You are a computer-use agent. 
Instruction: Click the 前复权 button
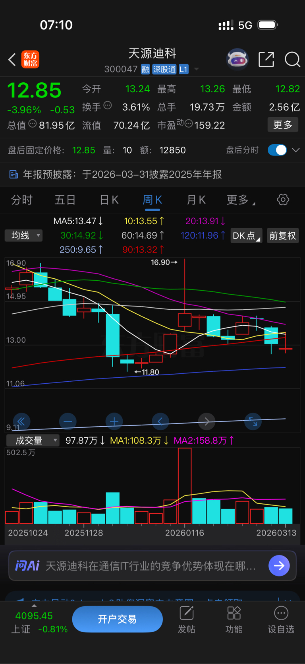(283, 235)
